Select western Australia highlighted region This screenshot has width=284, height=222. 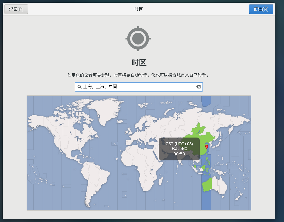click(x=207, y=185)
